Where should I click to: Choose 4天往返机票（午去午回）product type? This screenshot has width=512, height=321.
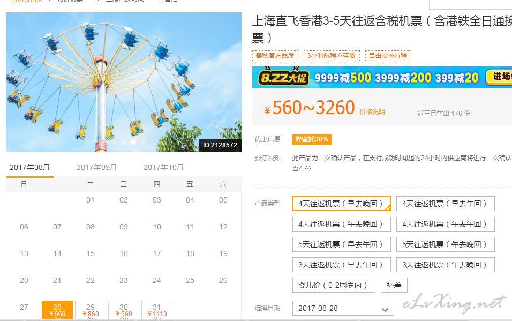(446, 224)
